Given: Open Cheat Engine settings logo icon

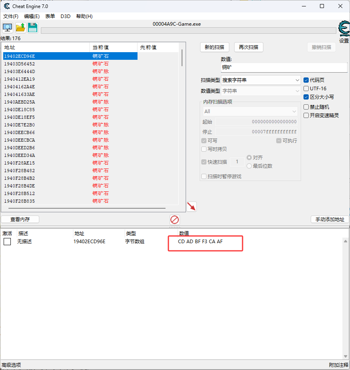Looking at the screenshot, I should (344, 28).
